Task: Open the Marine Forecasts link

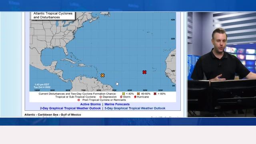Action: point(117,104)
